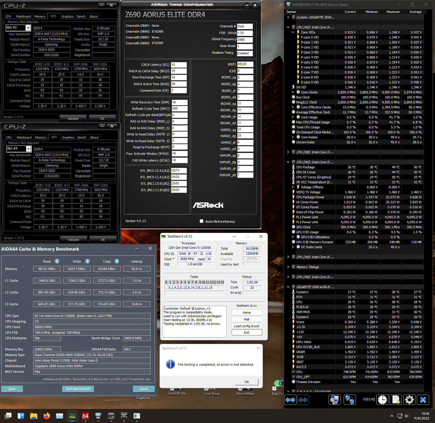Open HWiNFO summary monitor magnifier icon

[334, 400]
